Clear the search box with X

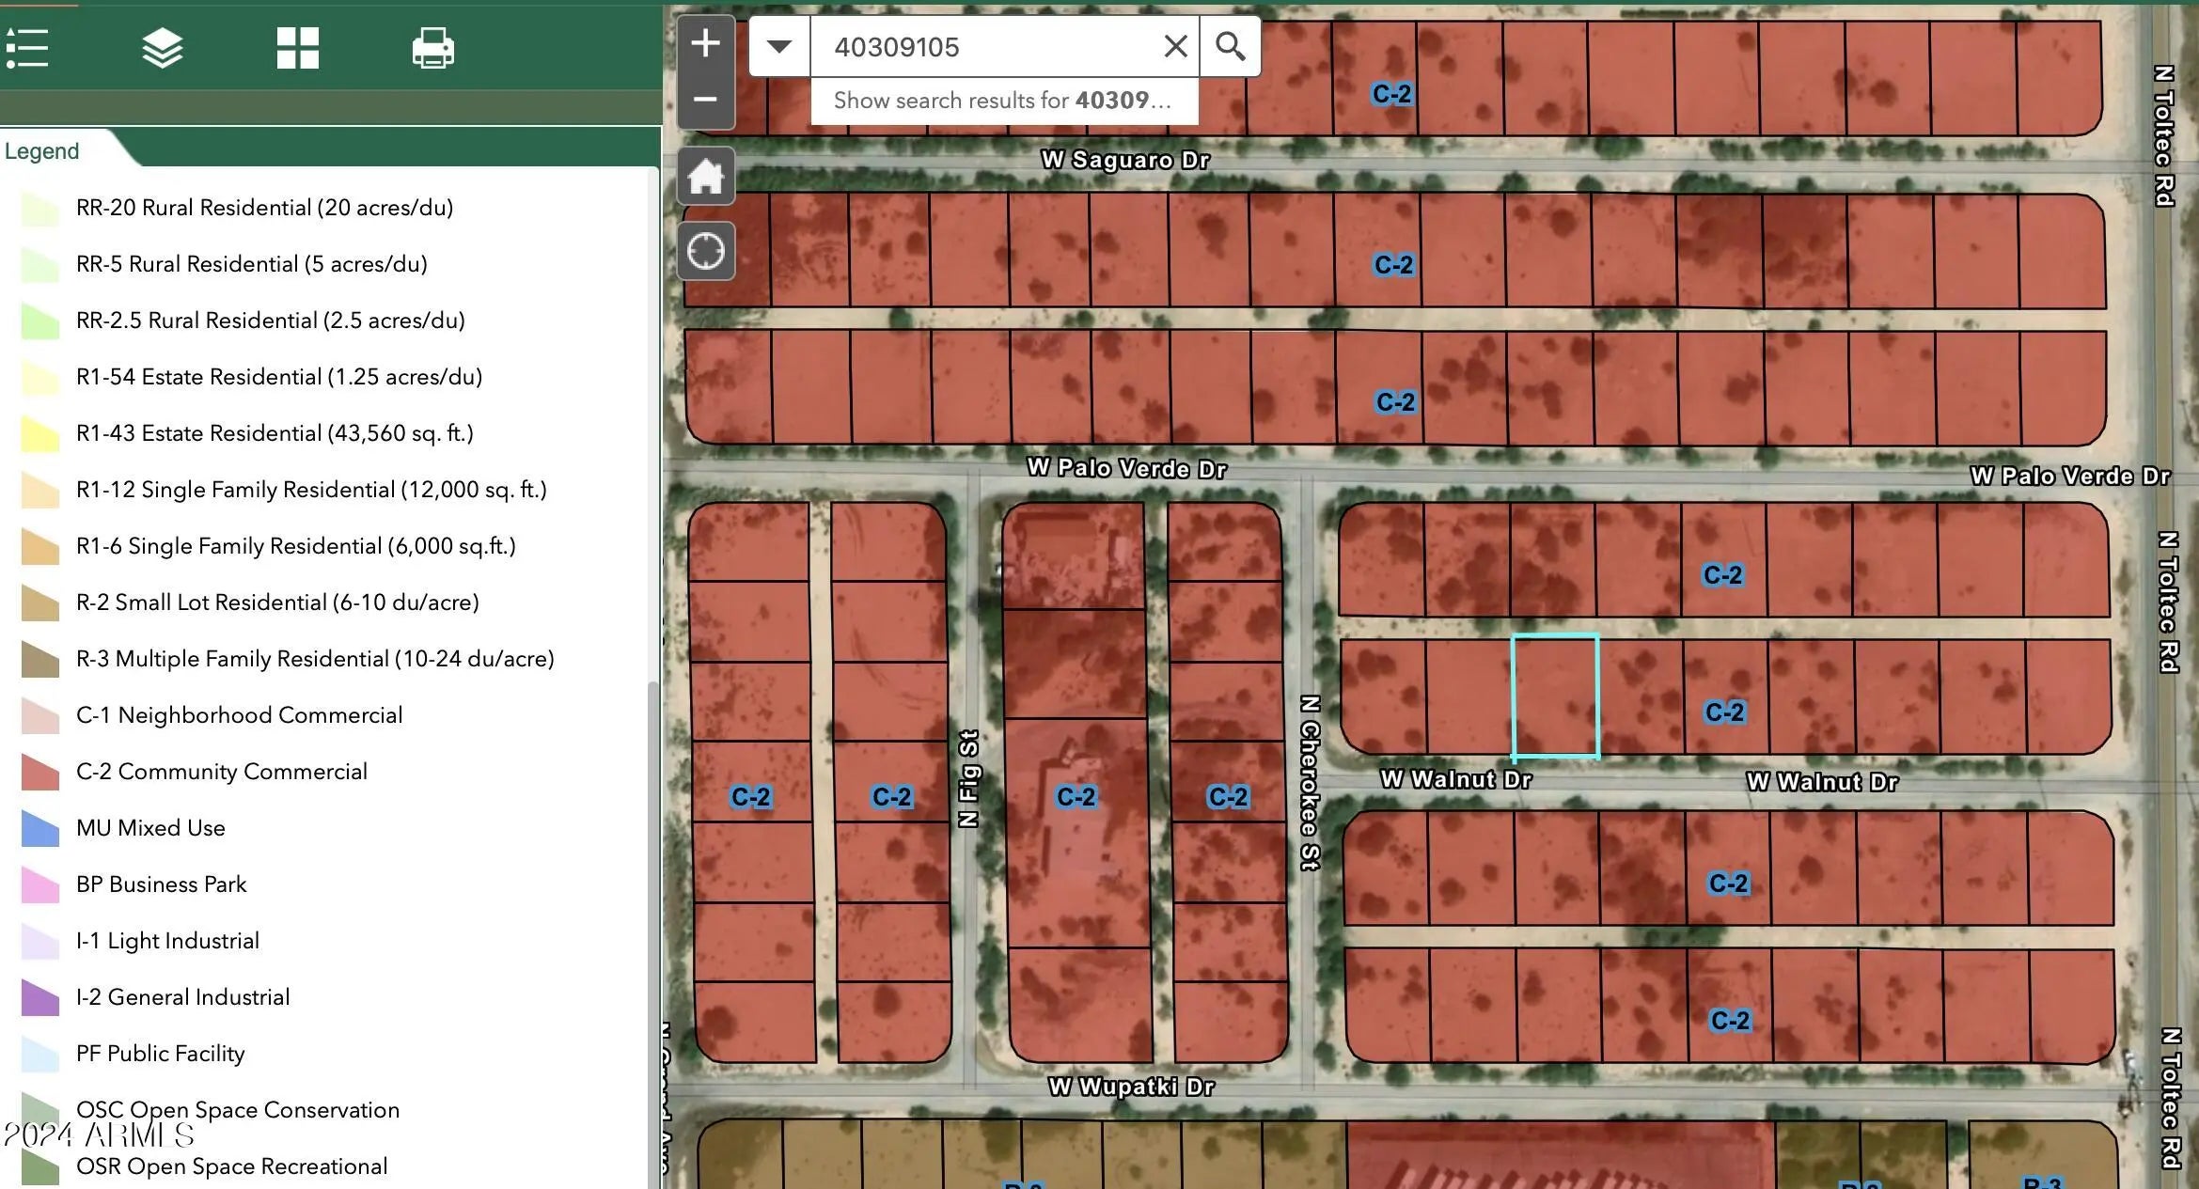1175,46
